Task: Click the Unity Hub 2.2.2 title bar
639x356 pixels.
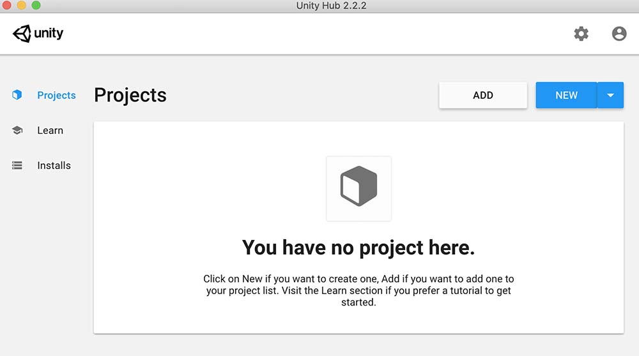Action: point(331,6)
